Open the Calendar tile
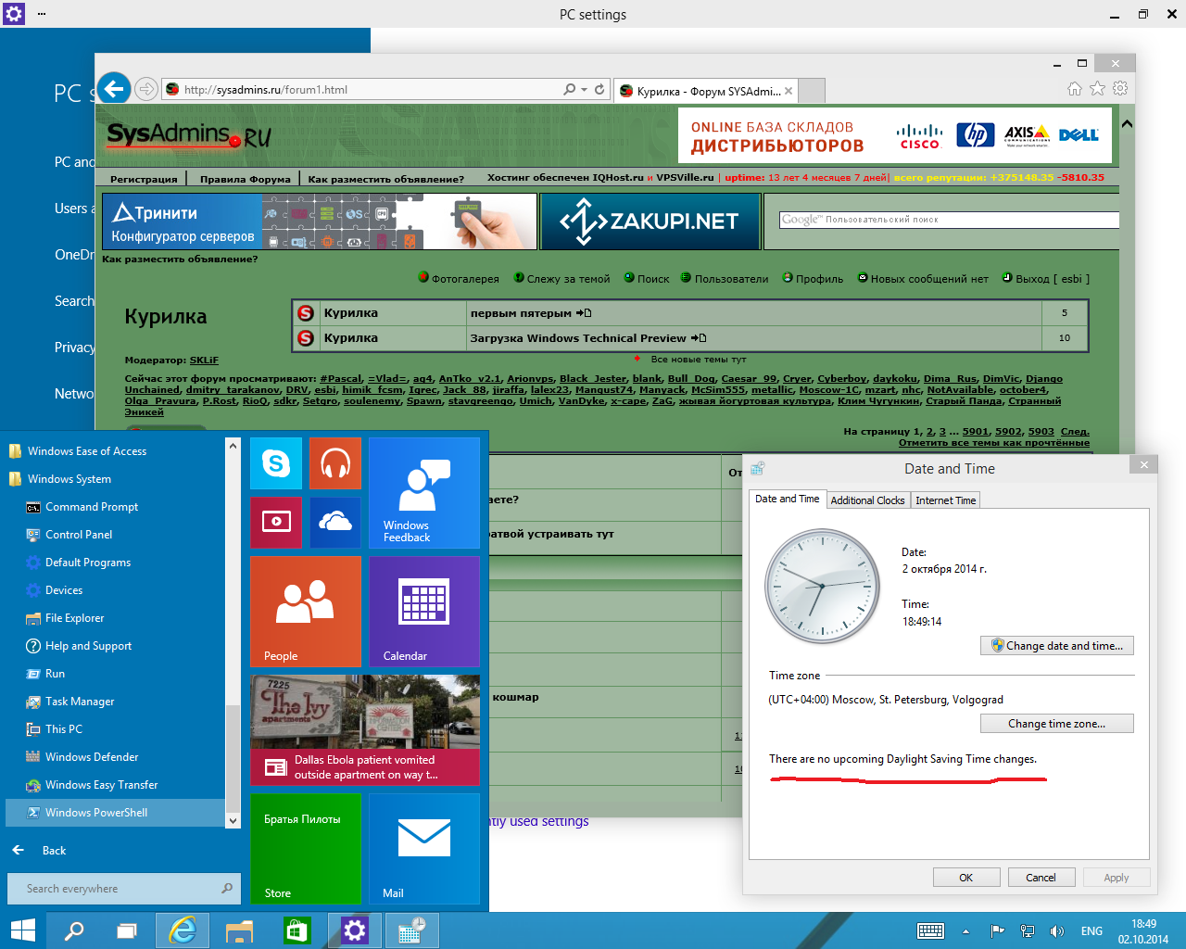1186x949 pixels. [424, 612]
